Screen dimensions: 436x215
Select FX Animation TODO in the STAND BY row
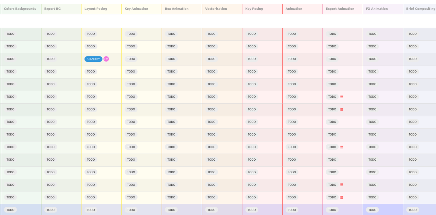[373, 59]
